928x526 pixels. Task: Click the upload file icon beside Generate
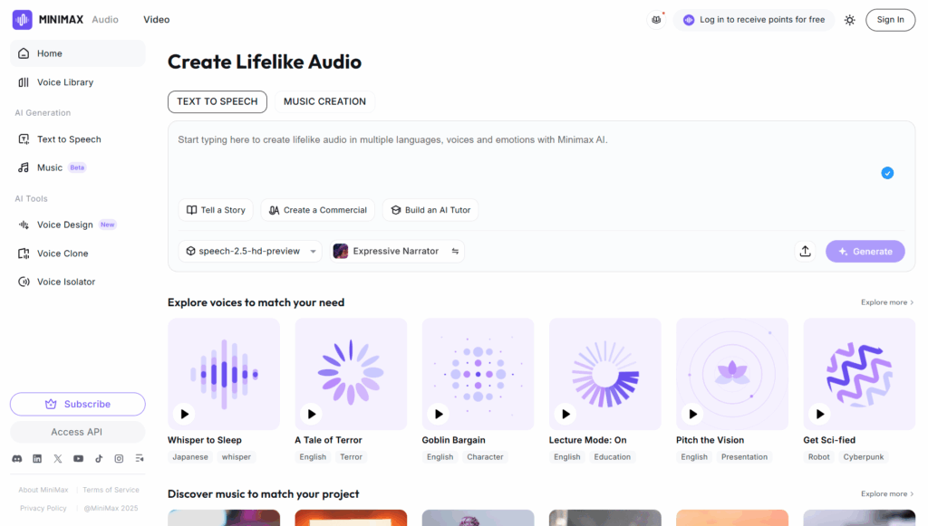pos(805,252)
